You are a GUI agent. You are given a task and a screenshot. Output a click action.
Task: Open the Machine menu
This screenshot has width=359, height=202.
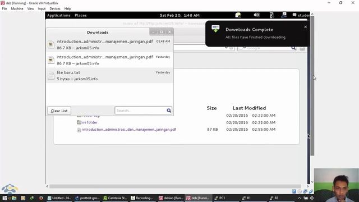coord(17,9)
